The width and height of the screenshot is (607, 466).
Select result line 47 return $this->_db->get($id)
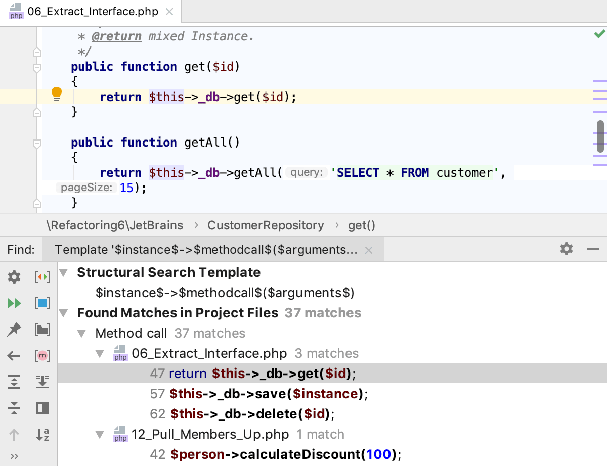(x=332, y=374)
